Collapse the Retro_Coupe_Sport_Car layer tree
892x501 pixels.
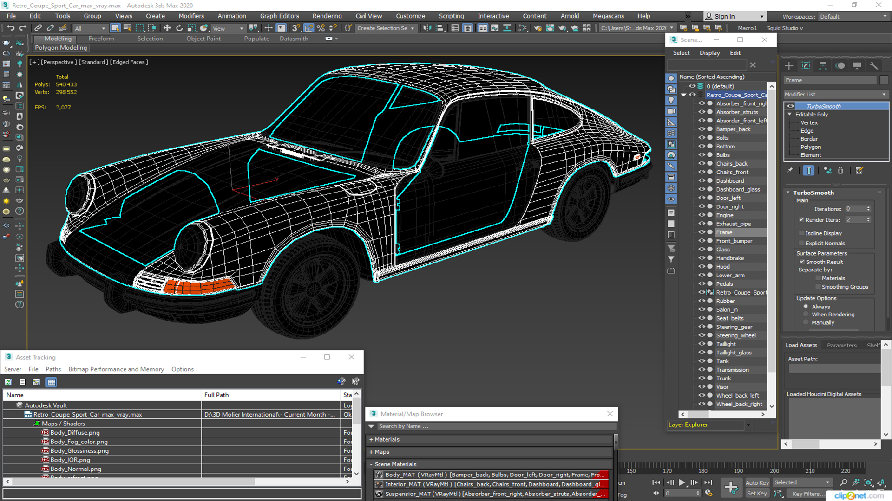[683, 95]
